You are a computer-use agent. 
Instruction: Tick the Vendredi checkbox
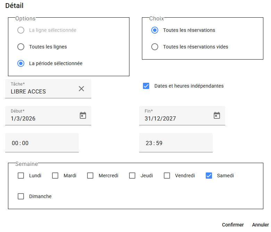click(167, 176)
